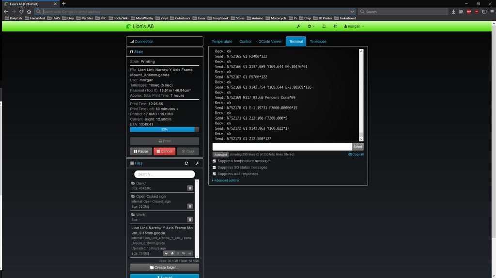Copy all terminal output
The height and width of the screenshot is (278, 496).
tap(356, 154)
